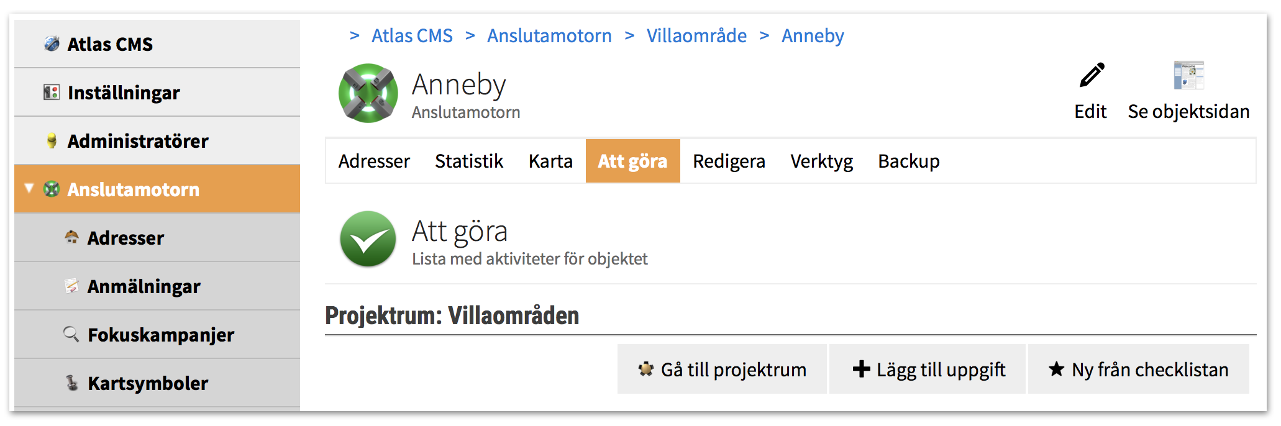
Task: Open the Backup tab
Action: click(x=909, y=161)
